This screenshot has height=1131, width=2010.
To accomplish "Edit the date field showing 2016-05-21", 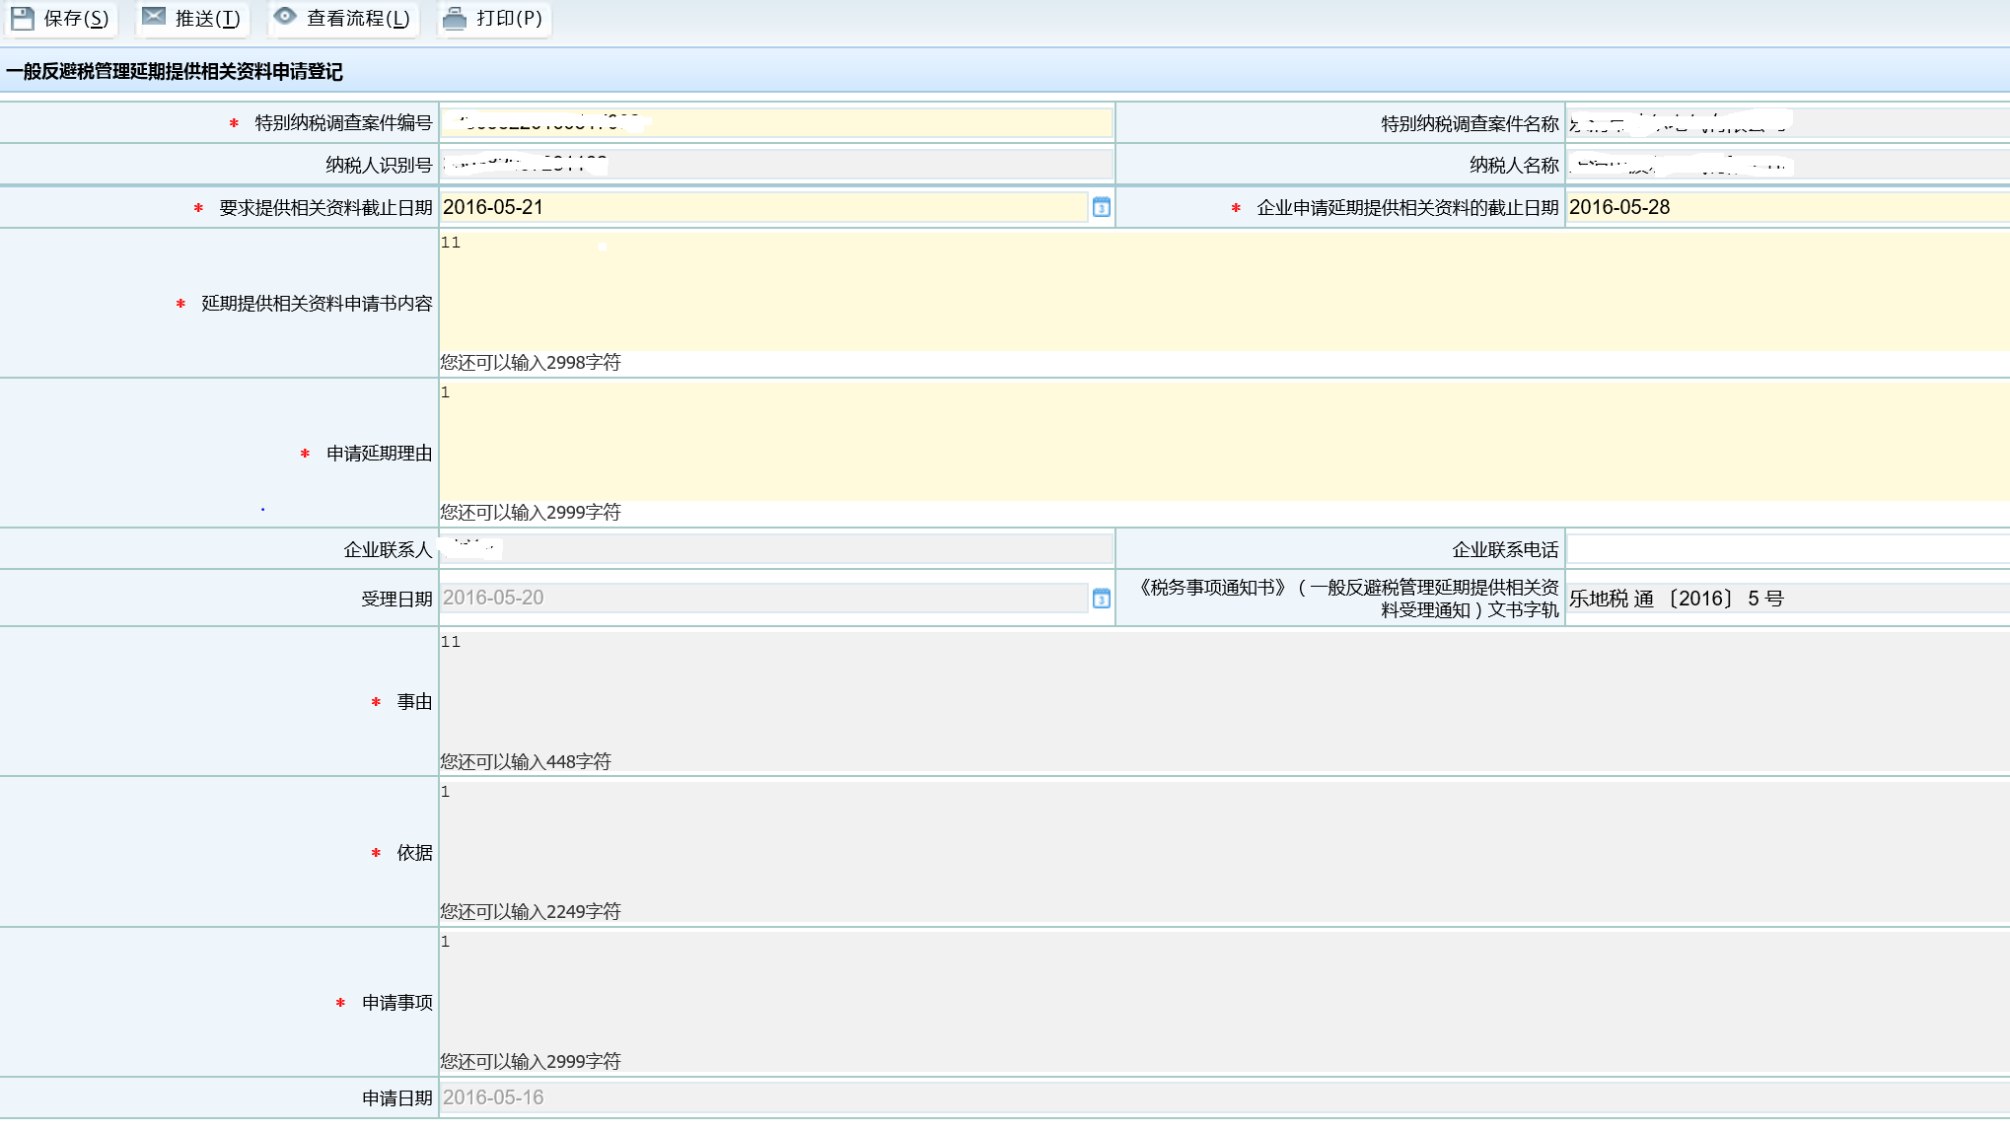I will tap(763, 207).
